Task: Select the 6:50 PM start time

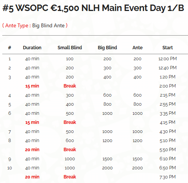Action: pos(168,168)
